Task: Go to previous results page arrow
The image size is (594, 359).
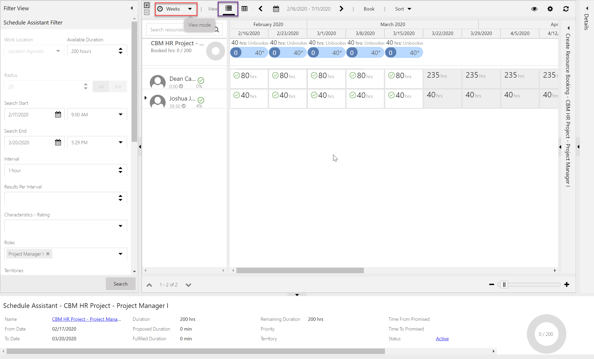Action: (x=149, y=285)
